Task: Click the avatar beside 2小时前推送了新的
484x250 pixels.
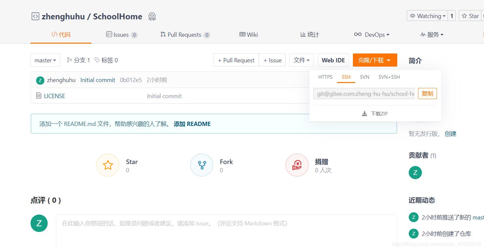Action: click(x=414, y=217)
